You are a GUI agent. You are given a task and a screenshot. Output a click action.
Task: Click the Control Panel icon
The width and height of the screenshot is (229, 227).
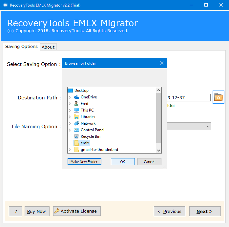coord(76,130)
